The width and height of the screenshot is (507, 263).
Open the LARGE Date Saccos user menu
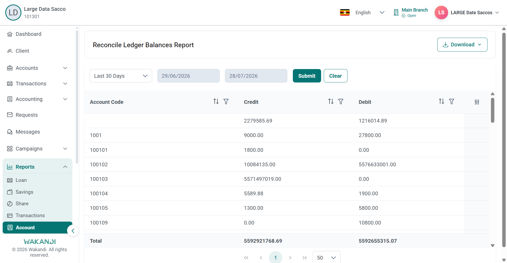[x=475, y=12]
